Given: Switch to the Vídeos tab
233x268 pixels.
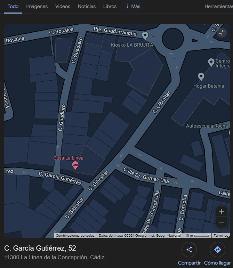Looking at the screenshot, I should click(63, 6).
